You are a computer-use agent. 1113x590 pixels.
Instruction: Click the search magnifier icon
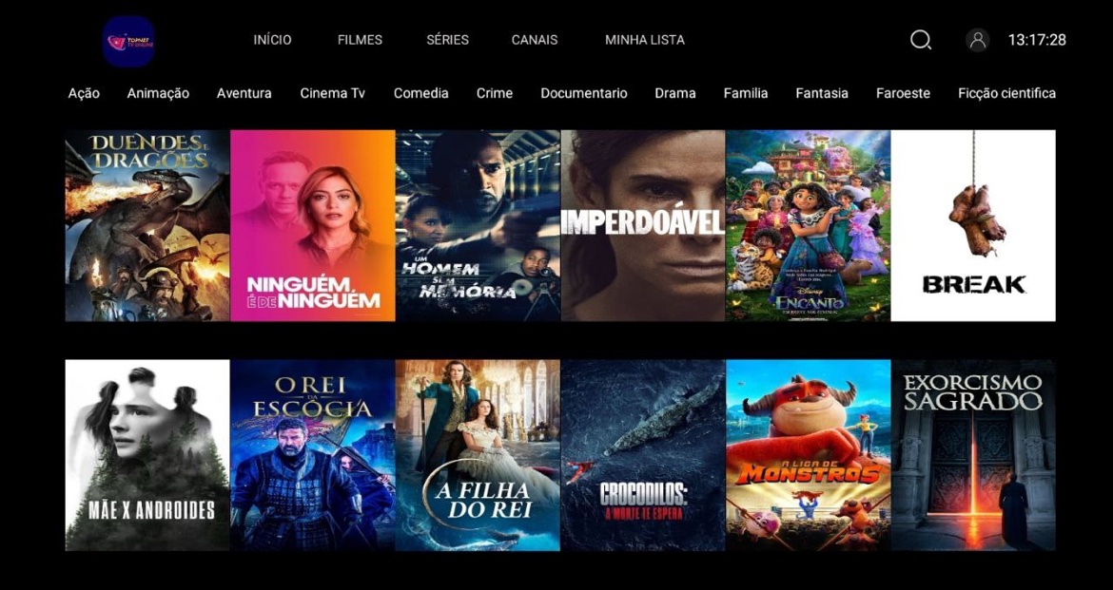(921, 40)
